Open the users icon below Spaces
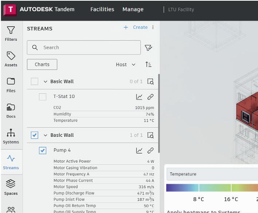Viewport: 258px width, 213px height. [11, 210]
